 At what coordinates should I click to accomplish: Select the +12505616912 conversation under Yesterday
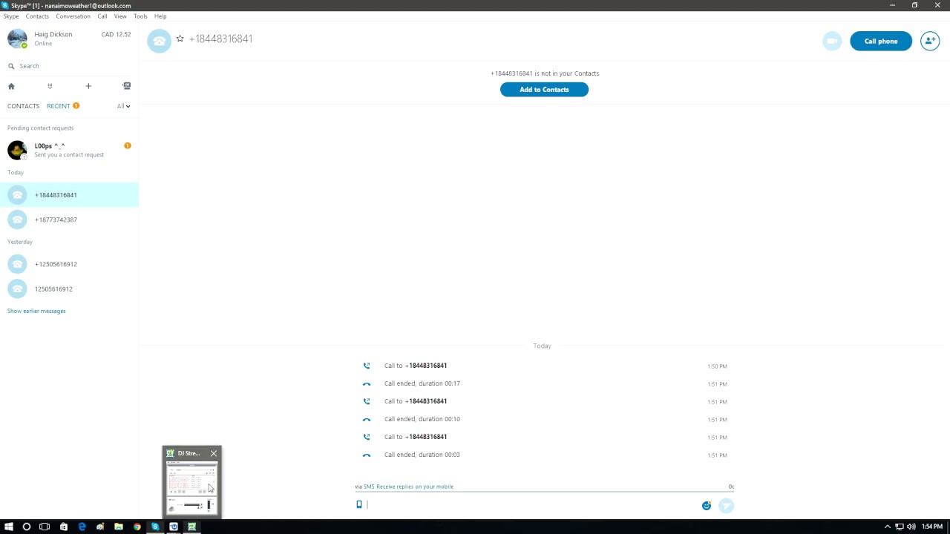tap(69, 264)
